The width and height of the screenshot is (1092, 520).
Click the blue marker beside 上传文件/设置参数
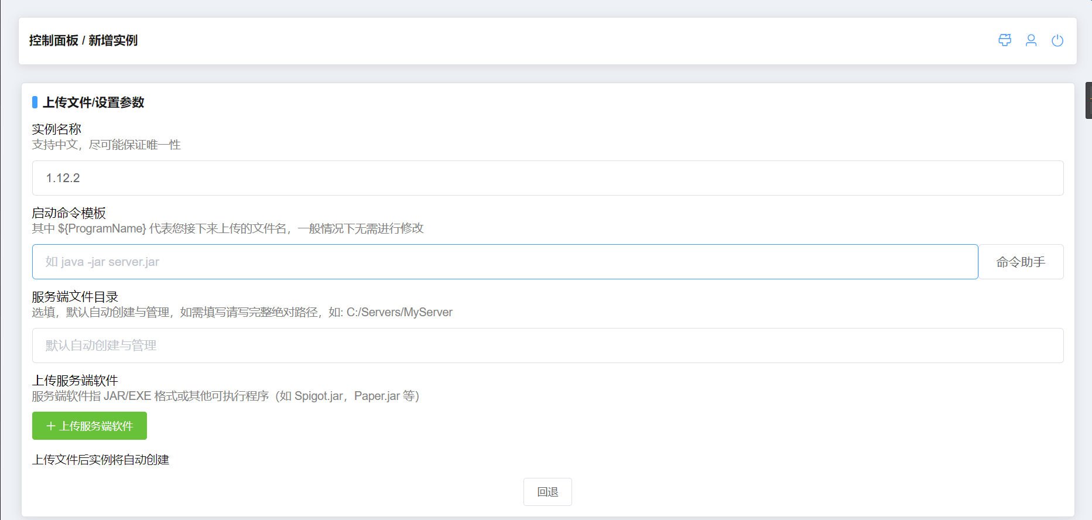tap(35, 102)
